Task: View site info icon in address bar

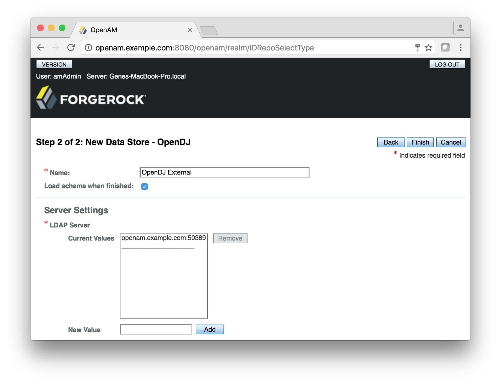Action: pos(88,48)
